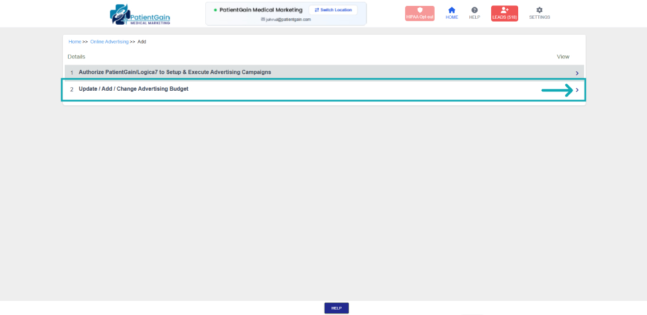The image size is (647, 315).
Task: Click the teal arrow pointing at the budget row
Action: [556, 90]
